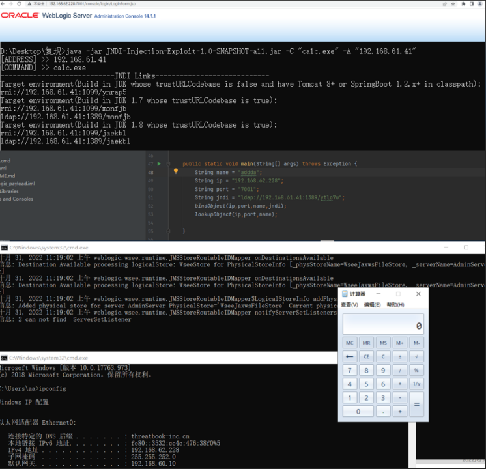Click calculator digit 2
Screen dimensions: 486x469
(x=366, y=397)
